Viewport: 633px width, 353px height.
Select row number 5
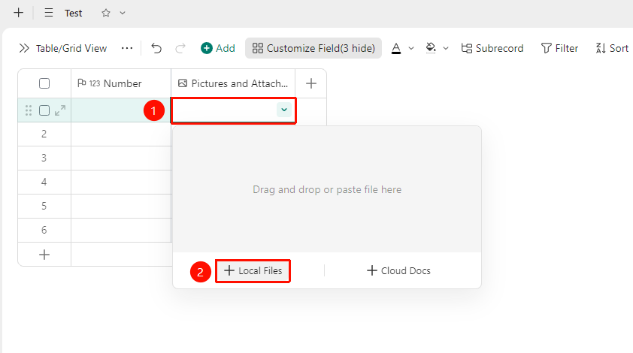point(44,206)
